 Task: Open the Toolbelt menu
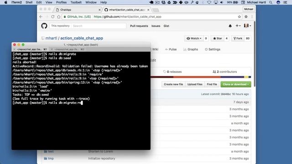[76, 2]
